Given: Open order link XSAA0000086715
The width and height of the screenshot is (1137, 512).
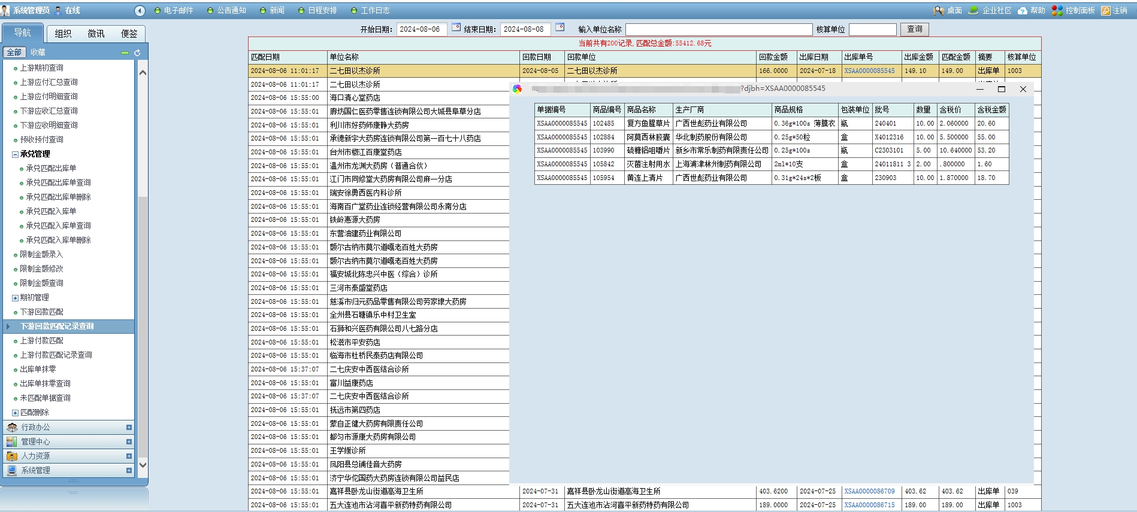Looking at the screenshot, I should point(869,505).
